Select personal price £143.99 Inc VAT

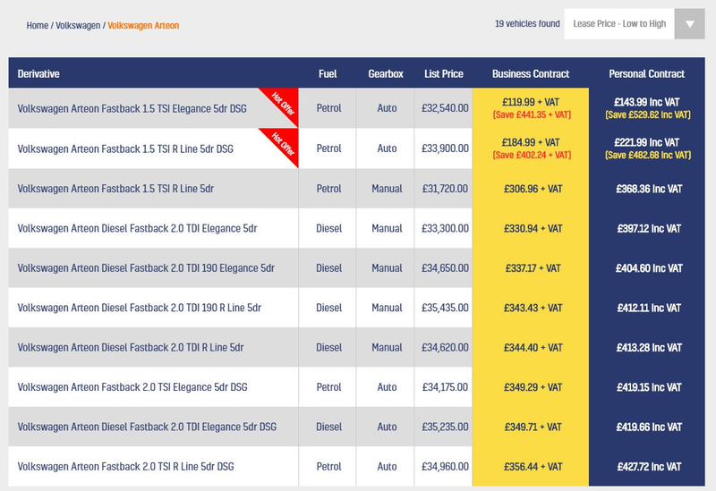[x=646, y=102]
